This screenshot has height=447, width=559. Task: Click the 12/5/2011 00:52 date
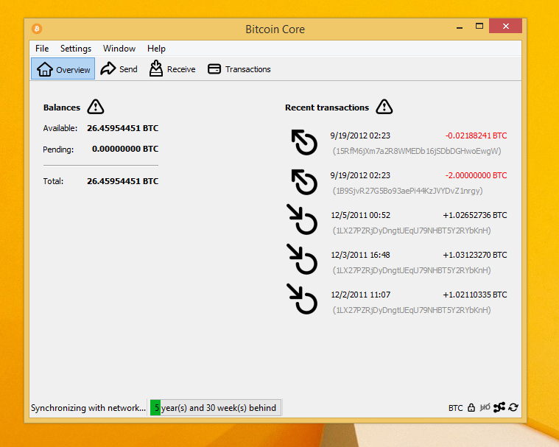360,215
